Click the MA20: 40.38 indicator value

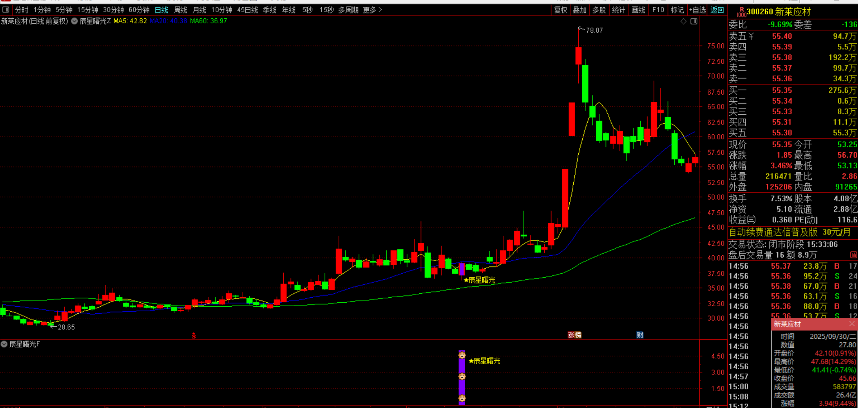(168, 21)
